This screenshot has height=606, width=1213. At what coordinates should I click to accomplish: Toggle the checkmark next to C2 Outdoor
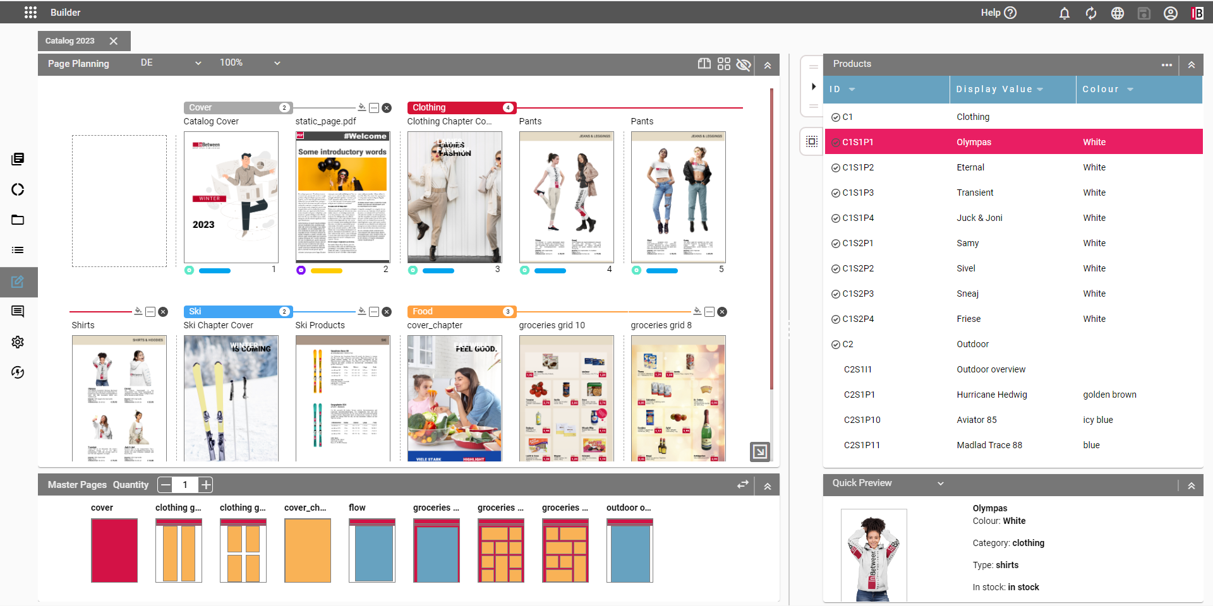click(835, 344)
